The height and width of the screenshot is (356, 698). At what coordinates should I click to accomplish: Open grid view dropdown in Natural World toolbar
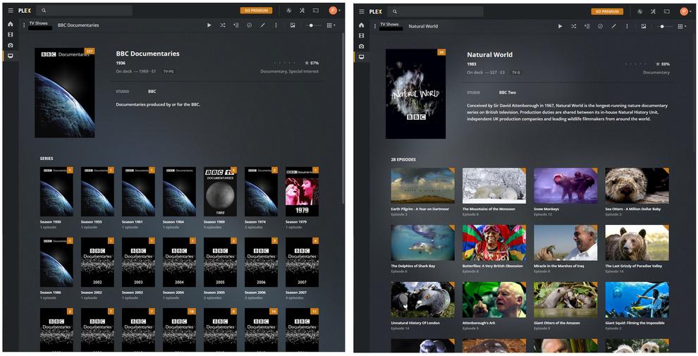tap(682, 26)
